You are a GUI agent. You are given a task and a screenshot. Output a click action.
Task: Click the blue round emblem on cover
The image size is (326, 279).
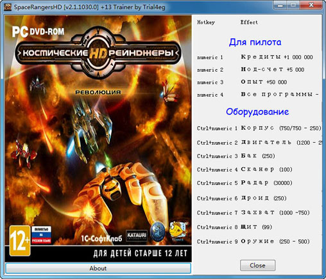pos(158,232)
